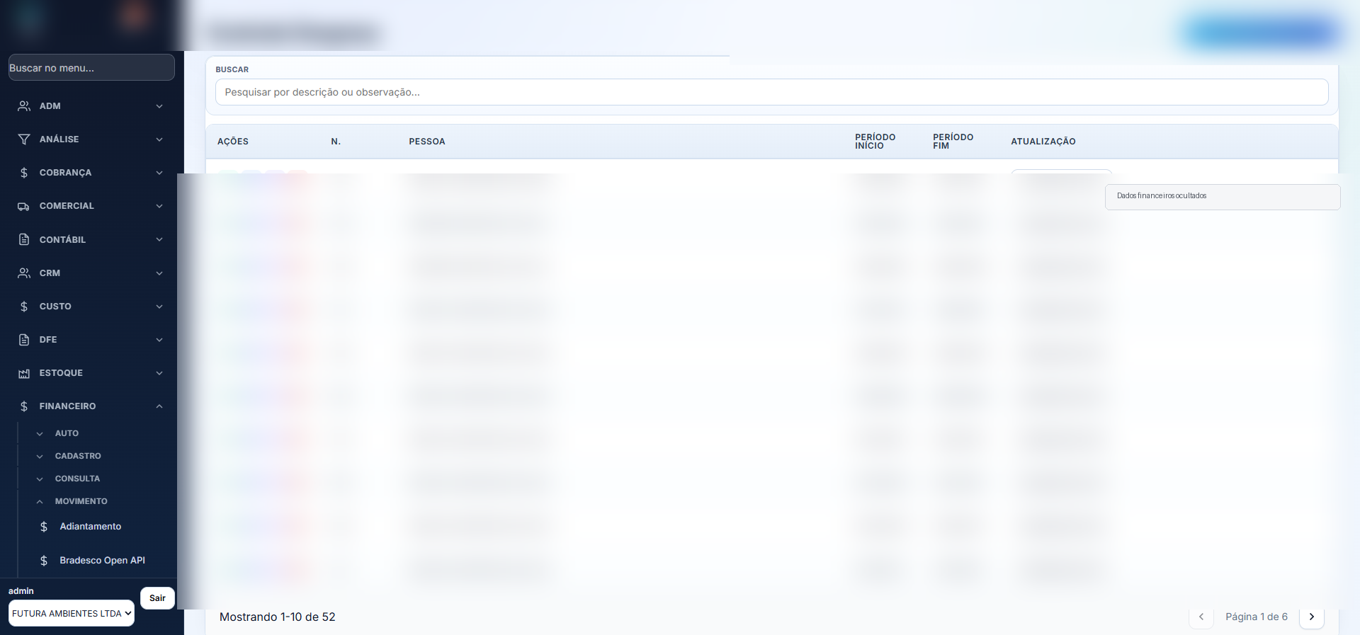Expand the CRM menu chevron
Image resolution: width=1360 pixels, height=635 pixels.
coord(159,273)
